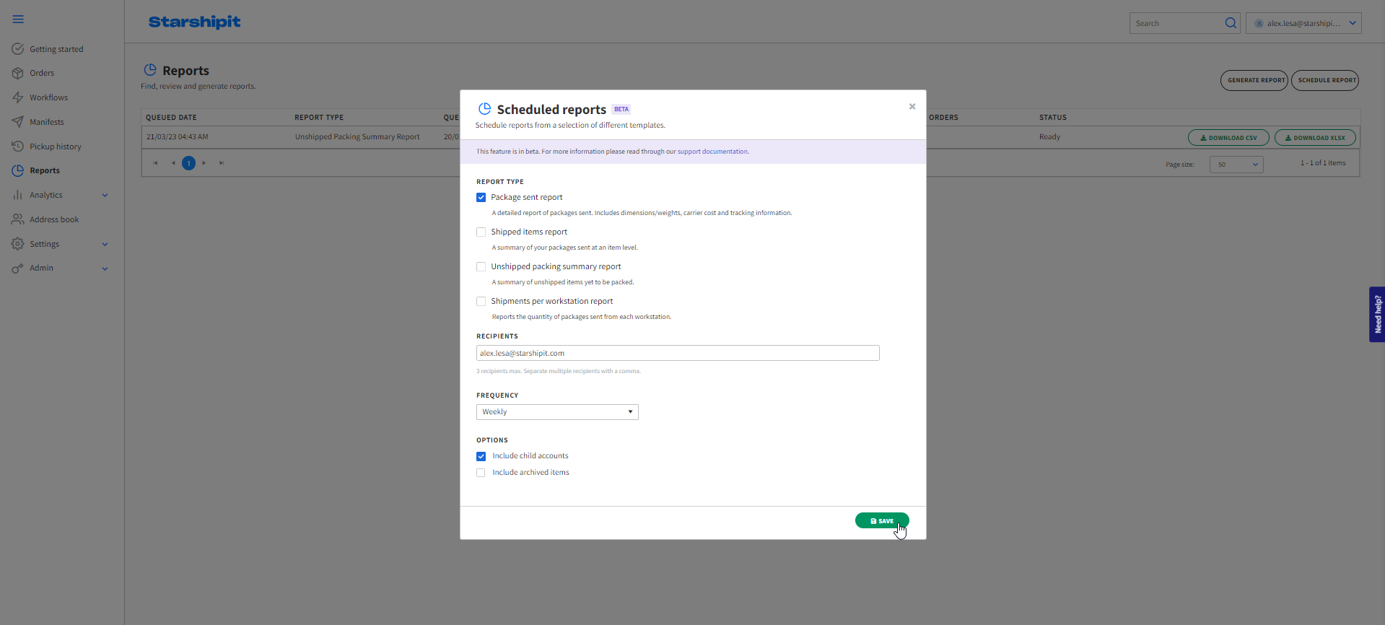
Task: Click the Schedule Report button
Action: 1325,80
